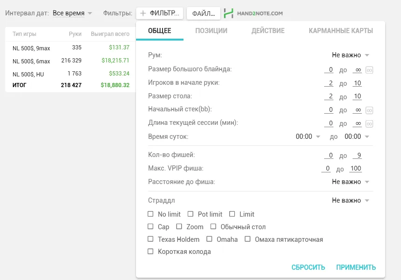Open the Рум dropdown
Image resolution: width=401 pixels, height=280 pixels.
coord(350,55)
